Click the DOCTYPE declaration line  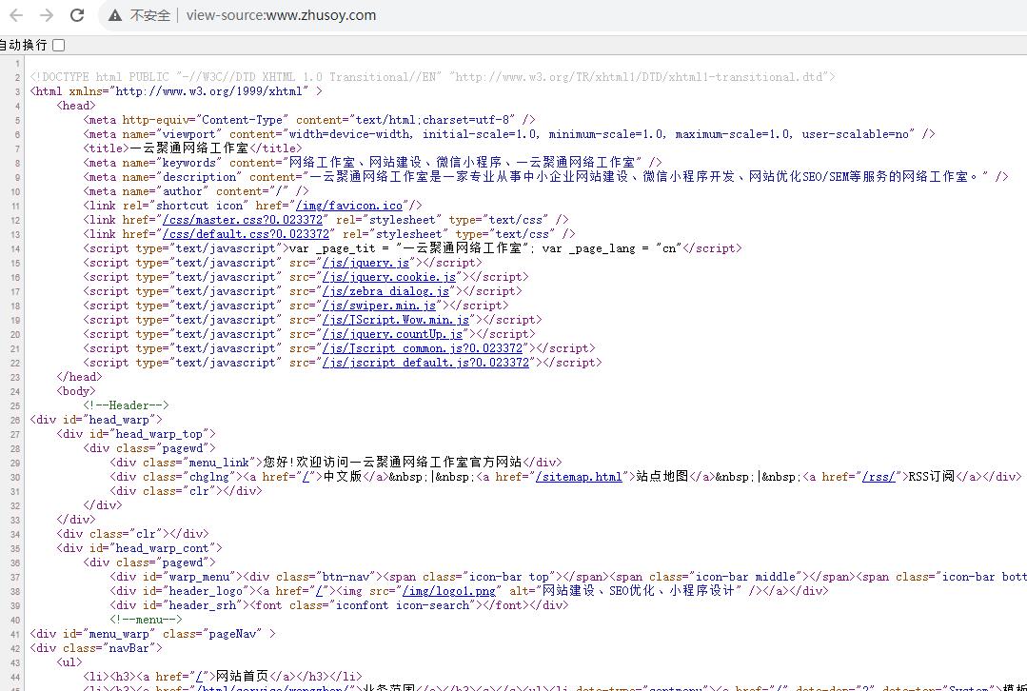pyautogui.click(x=433, y=77)
